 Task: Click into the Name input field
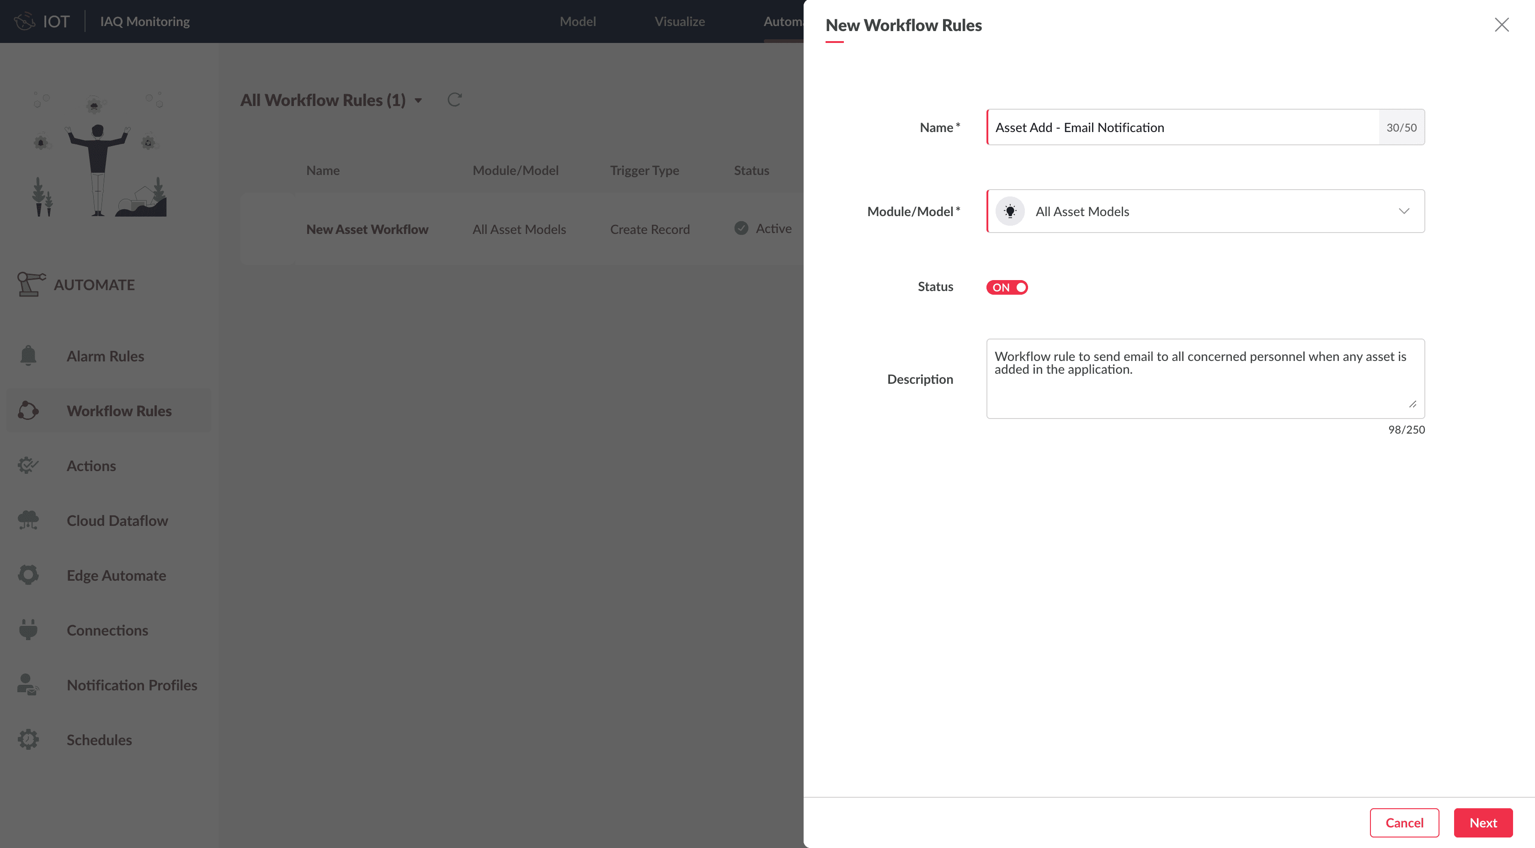pyautogui.click(x=1182, y=127)
